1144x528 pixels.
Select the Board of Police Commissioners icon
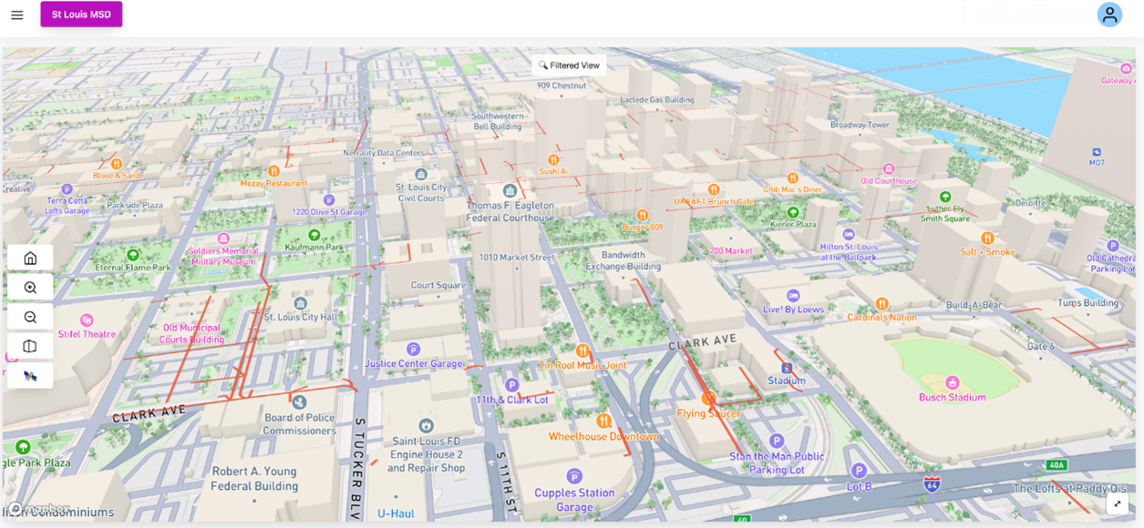(300, 401)
